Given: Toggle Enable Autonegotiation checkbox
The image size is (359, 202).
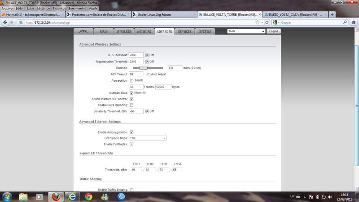Looking at the screenshot, I should 131,132.
